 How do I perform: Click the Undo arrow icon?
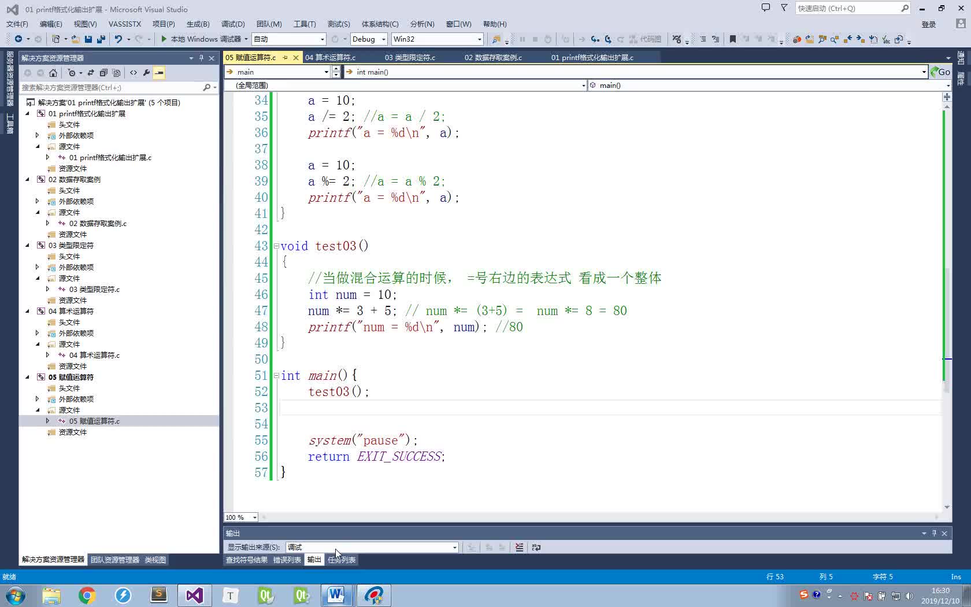tap(118, 39)
